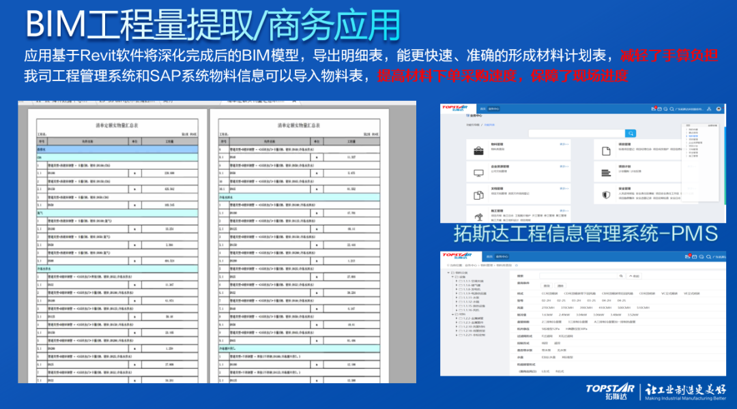Click search magnifier beside lower PMS search field
The width and height of the screenshot is (737, 409).
(x=621, y=276)
